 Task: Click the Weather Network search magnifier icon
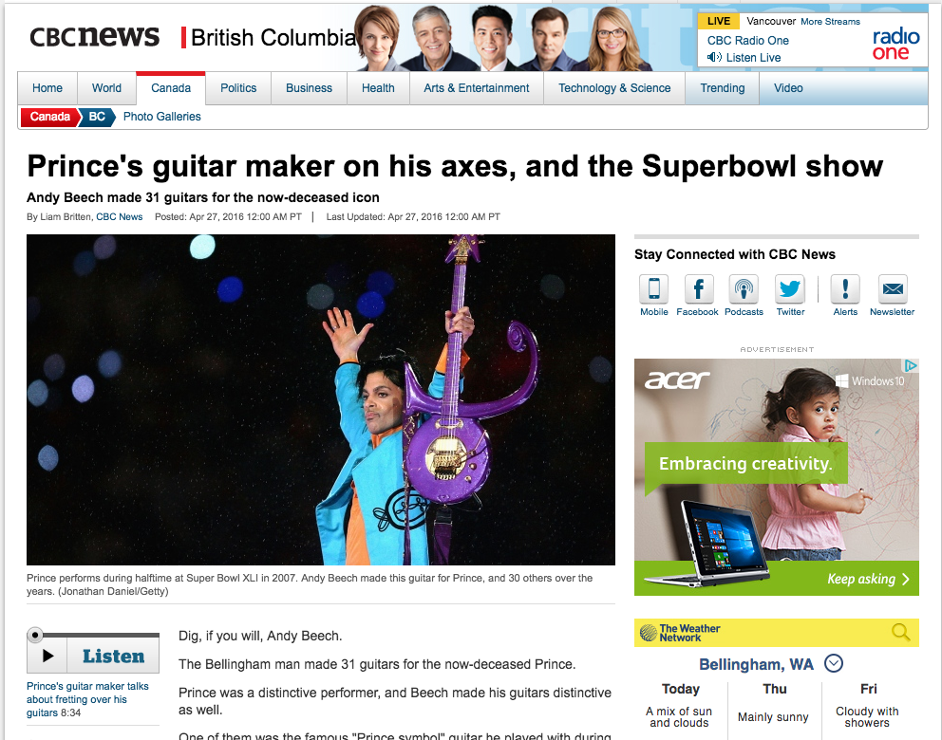pyautogui.click(x=900, y=632)
